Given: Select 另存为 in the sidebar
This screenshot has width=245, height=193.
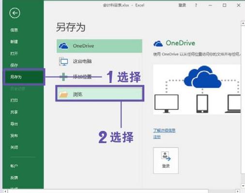Looking at the screenshot, I should pos(24,77).
